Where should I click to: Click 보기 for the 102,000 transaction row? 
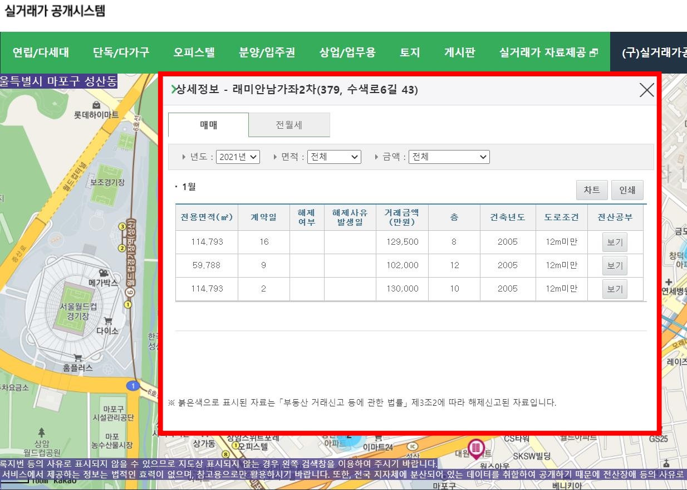[x=615, y=266]
